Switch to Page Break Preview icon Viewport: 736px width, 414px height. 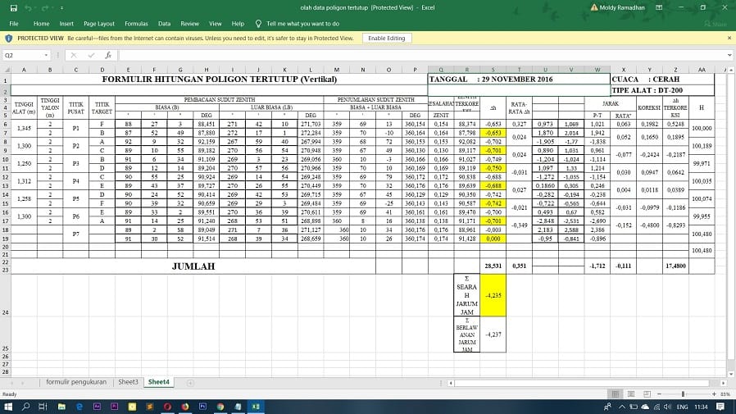point(647,394)
